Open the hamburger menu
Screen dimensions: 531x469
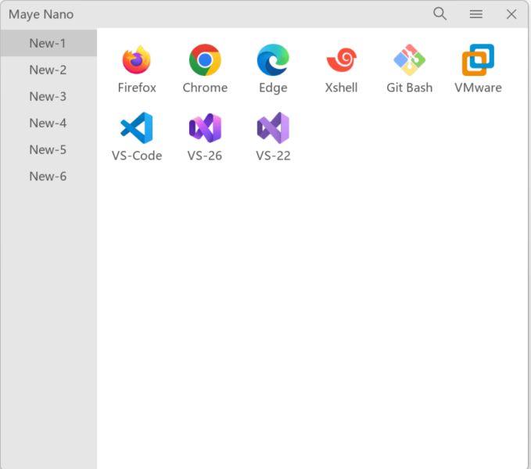[x=475, y=14]
